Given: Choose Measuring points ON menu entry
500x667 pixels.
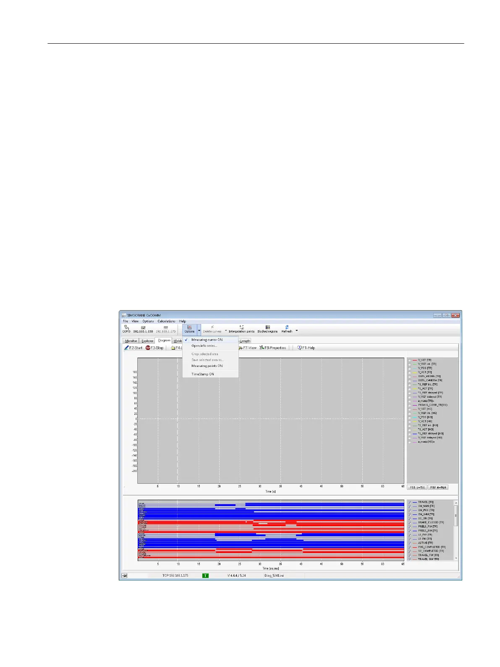Looking at the screenshot, I should point(210,366).
